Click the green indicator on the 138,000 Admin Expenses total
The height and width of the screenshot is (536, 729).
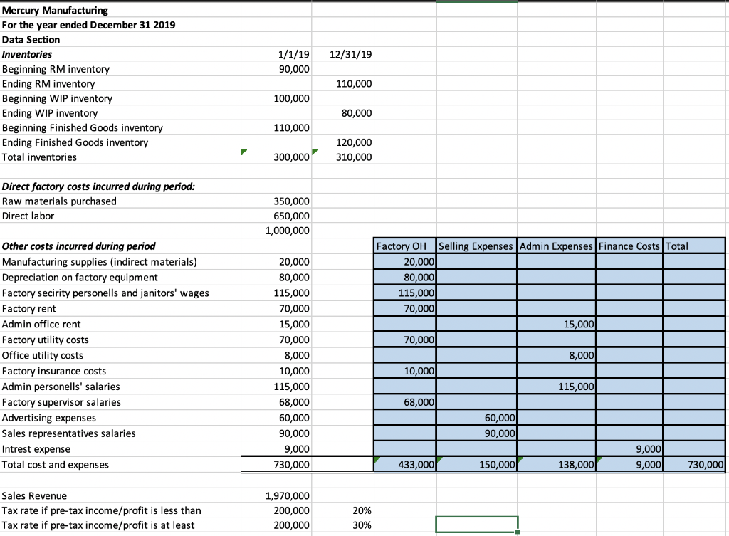pos(518,459)
